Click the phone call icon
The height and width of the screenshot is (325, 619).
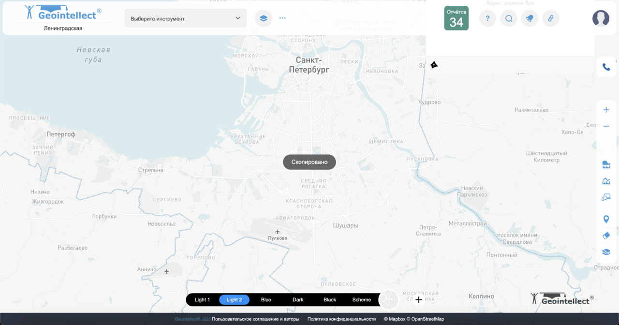pyautogui.click(x=606, y=67)
